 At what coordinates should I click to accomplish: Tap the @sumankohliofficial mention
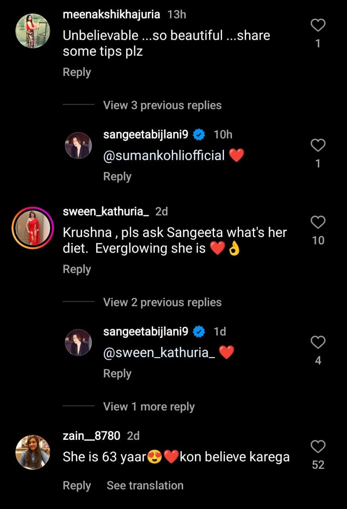coord(164,155)
